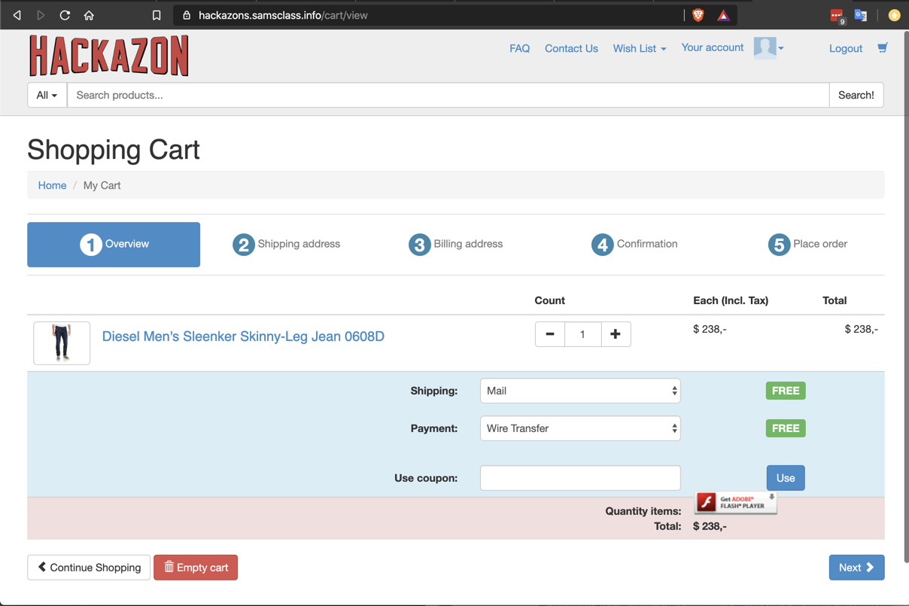Viewport: 909px width, 606px height.
Task: Click the Continue Shopping button
Action: (x=89, y=568)
